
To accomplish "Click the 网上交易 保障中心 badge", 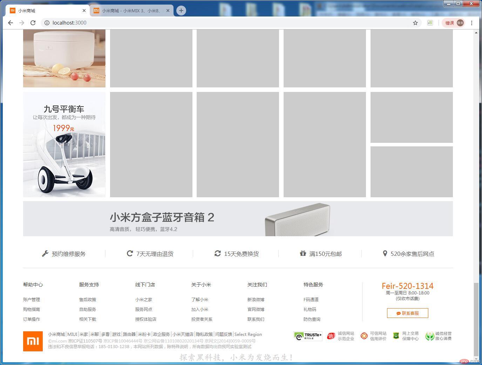I will [406, 336].
